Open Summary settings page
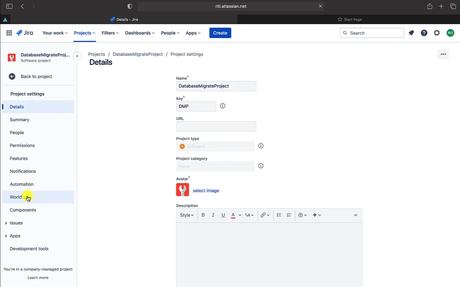This screenshot has height=287, width=460. [38, 120]
